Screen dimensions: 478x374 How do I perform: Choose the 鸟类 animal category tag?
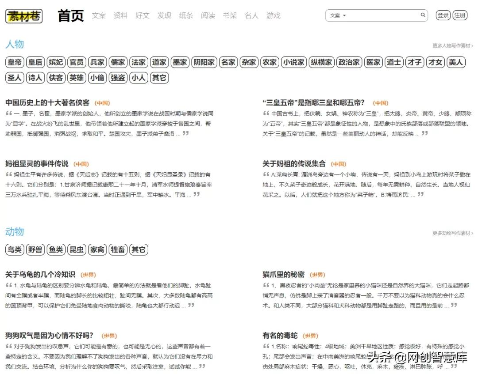(14, 249)
